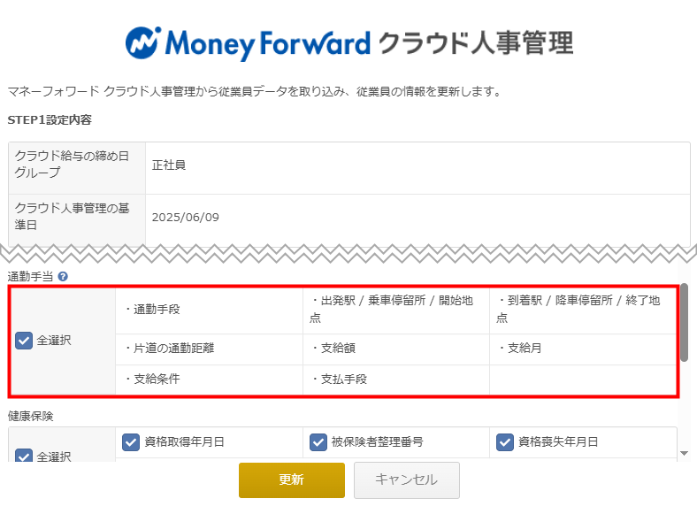The width and height of the screenshot is (697, 514).
Task: Uncheck the 資格喪失年月日 checkbox
Action: click(x=505, y=442)
